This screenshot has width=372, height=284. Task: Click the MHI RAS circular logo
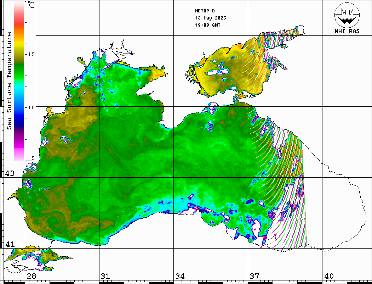click(x=347, y=15)
